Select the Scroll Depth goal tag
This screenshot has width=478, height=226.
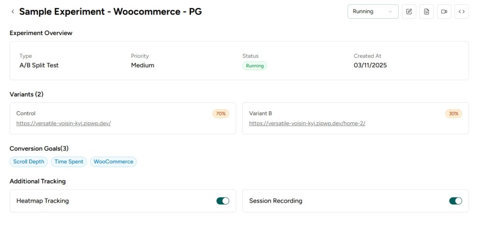coord(28,162)
